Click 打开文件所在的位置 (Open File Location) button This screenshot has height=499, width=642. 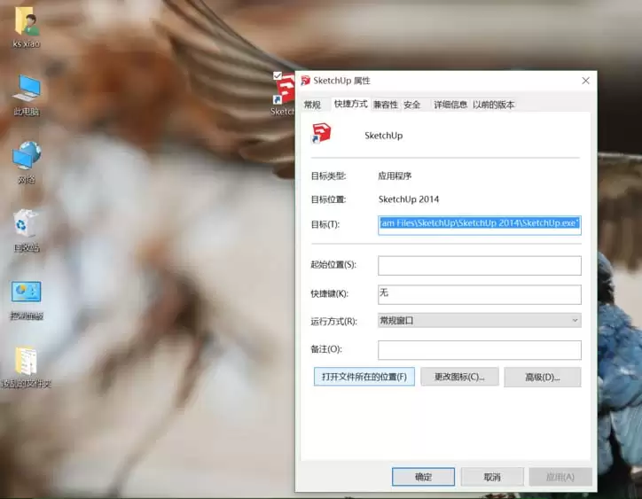(x=364, y=377)
